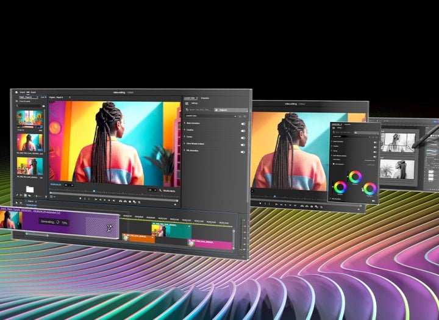This screenshot has width=439, height=320.
Task: Open the Settings sub-tab in Lumetri panel
Action: coord(195,103)
